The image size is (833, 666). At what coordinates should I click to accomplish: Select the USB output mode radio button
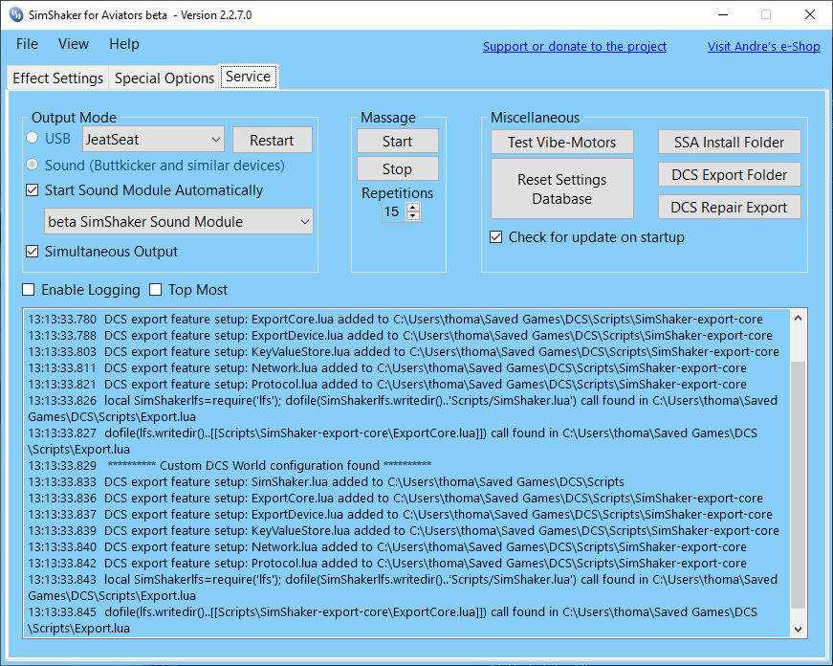pos(33,138)
